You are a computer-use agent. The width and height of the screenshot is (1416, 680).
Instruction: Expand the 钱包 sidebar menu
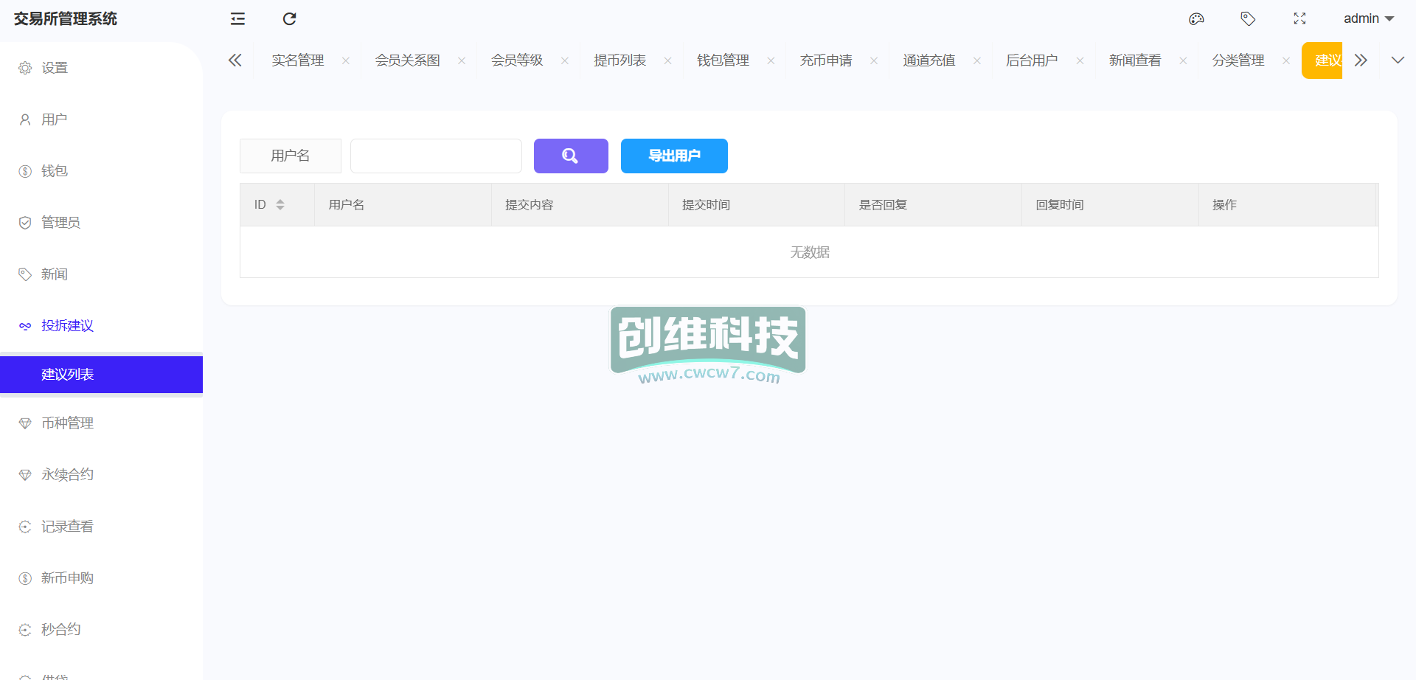pos(55,171)
